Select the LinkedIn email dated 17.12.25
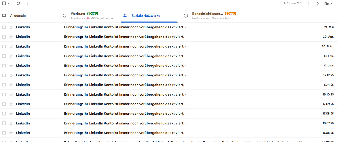The height and width of the screenshot is (142, 338). click(4, 75)
